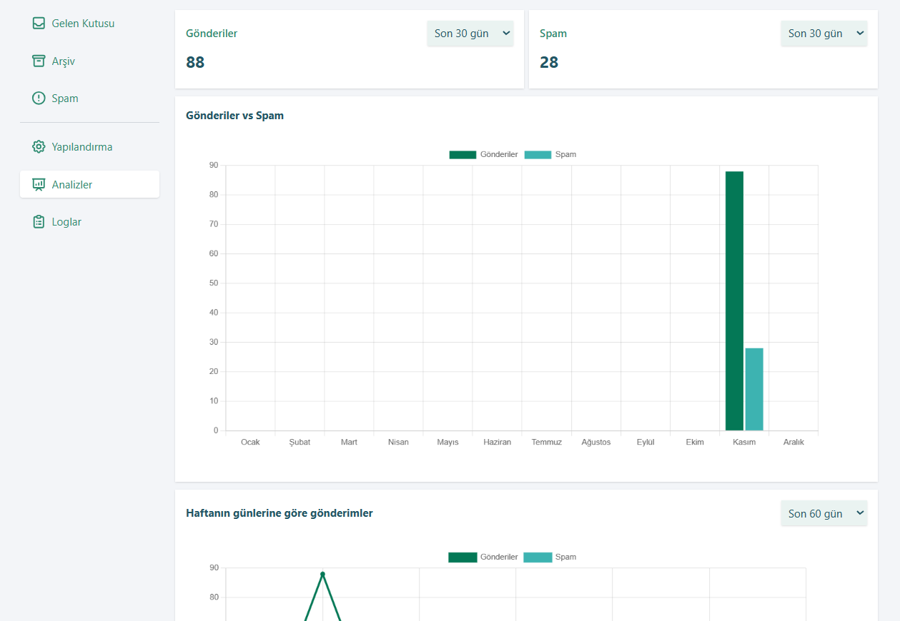Click the Spam exclamation circle icon
Image resolution: width=900 pixels, height=621 pixels.
[39, 99]
